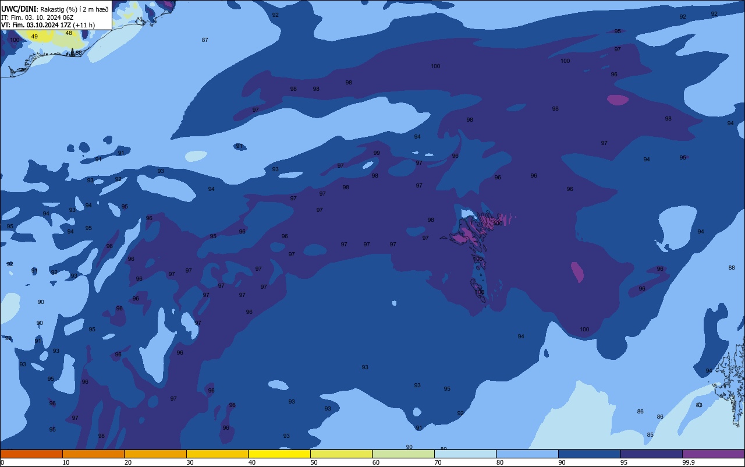Image resolution: width=745 pixels, height=467 pixels.
Task: Click the pale blue 70–80 legend swatch
Action: pos(465,454)
